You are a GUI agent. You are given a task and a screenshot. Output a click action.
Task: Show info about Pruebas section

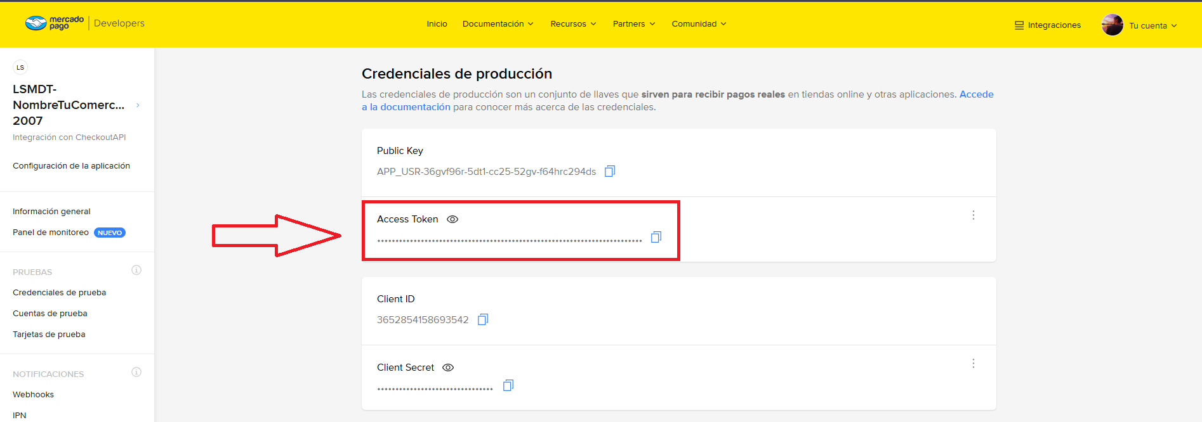136,270
